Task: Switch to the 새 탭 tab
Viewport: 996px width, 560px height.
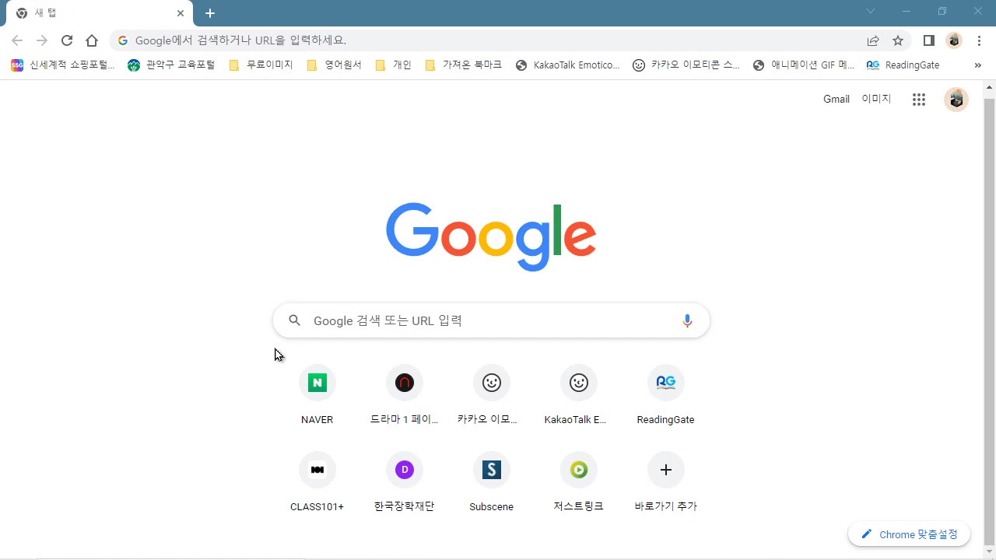Action: pyautogui.click(x=93, y=12)
